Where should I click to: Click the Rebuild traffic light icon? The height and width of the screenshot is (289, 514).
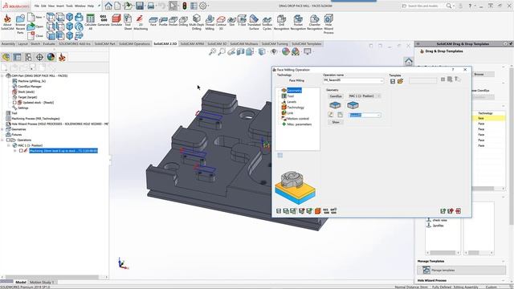pyautogui.click(x=185, y=6)
